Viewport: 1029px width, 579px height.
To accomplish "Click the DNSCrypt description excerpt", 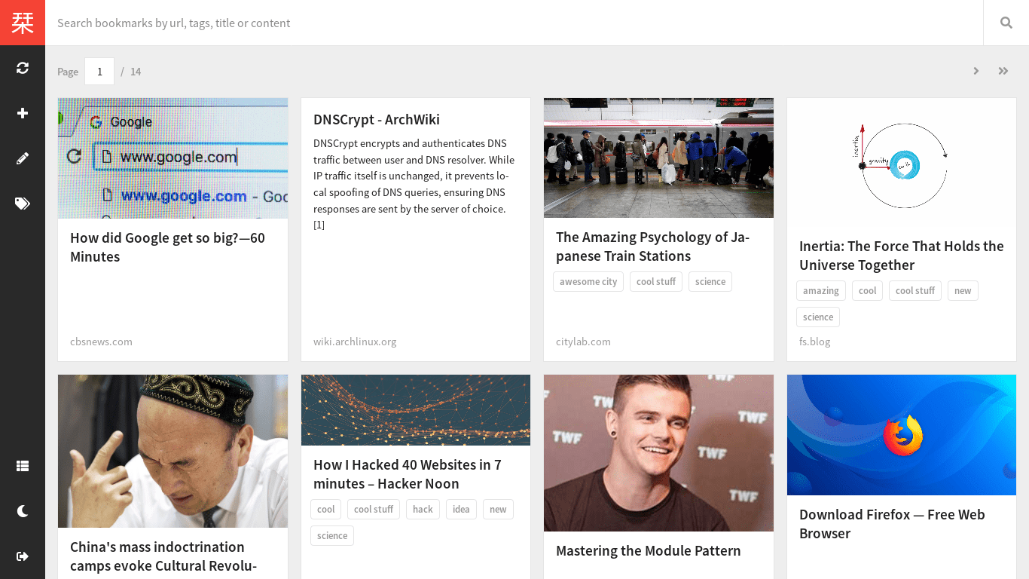I will (x=414, y=184).
